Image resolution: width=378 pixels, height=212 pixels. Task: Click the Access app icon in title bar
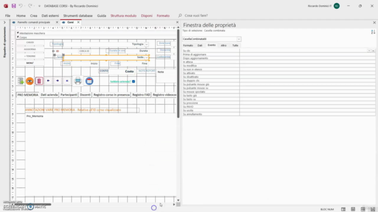(x=6, y=6)
